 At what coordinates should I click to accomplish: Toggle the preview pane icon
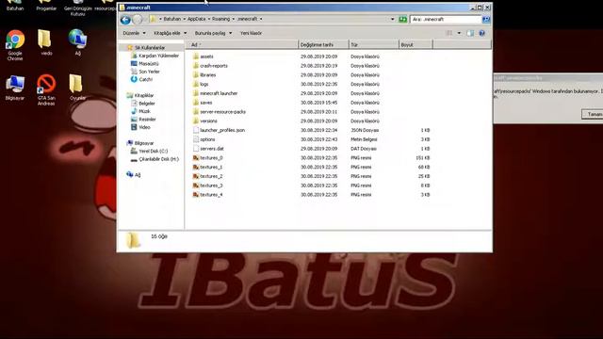coord(470,34)
